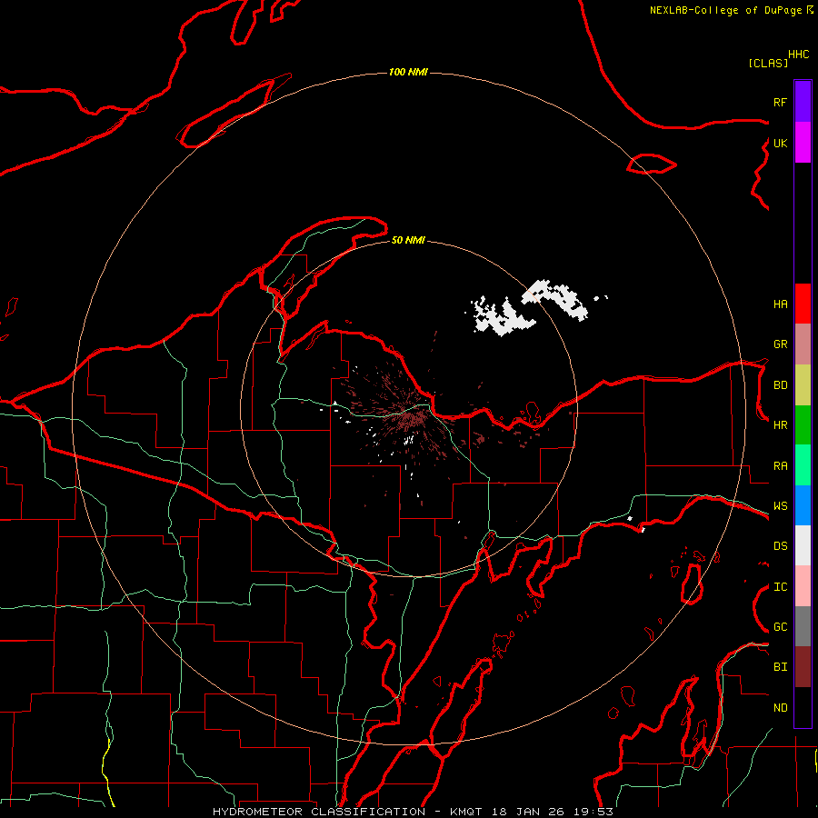This screenshot has height=818, width=818.
Task: Click the red HA legend swatch
Action: [x=803, y=304]
